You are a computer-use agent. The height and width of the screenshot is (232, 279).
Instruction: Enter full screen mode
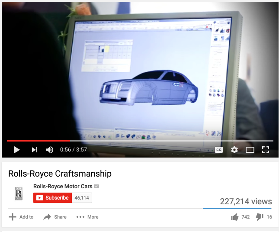click(x=266, y=150)
